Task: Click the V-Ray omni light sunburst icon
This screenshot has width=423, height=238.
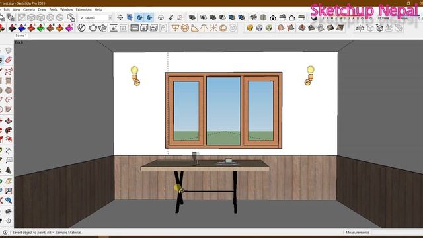Action: point(213,28)
